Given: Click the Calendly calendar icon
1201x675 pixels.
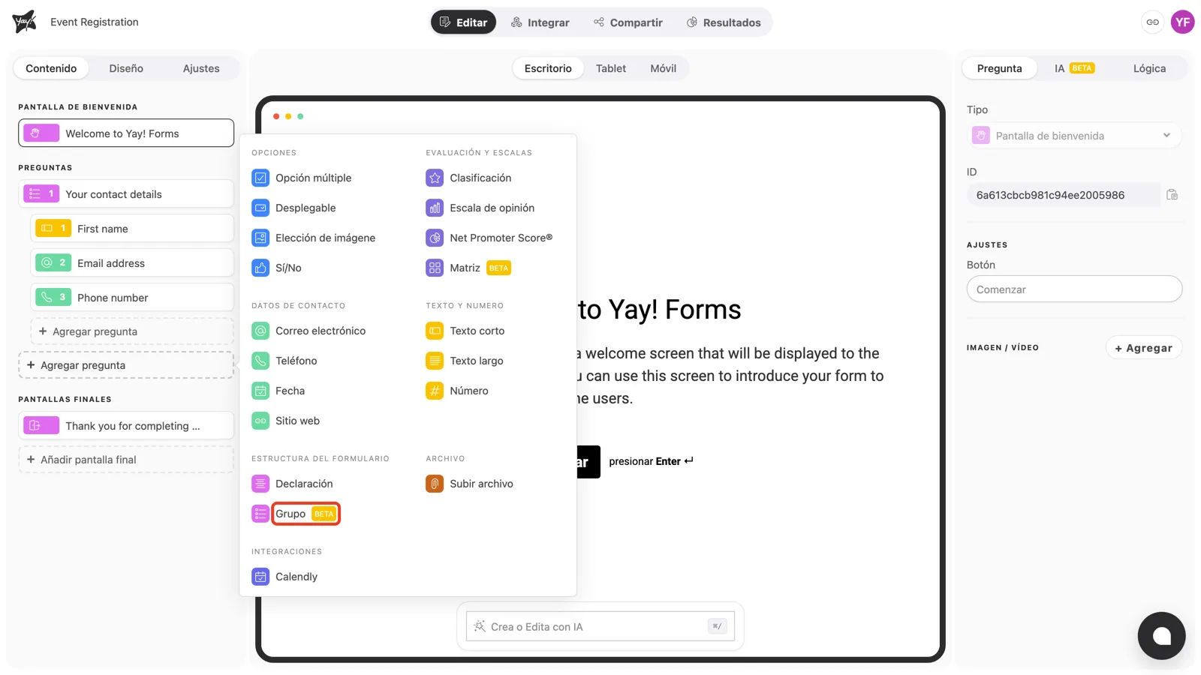Looking at the screenshot, I should point(260,577).
